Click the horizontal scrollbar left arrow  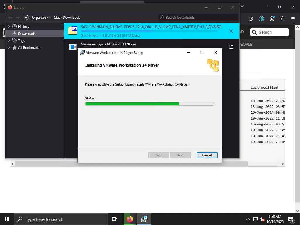point(13,164)
